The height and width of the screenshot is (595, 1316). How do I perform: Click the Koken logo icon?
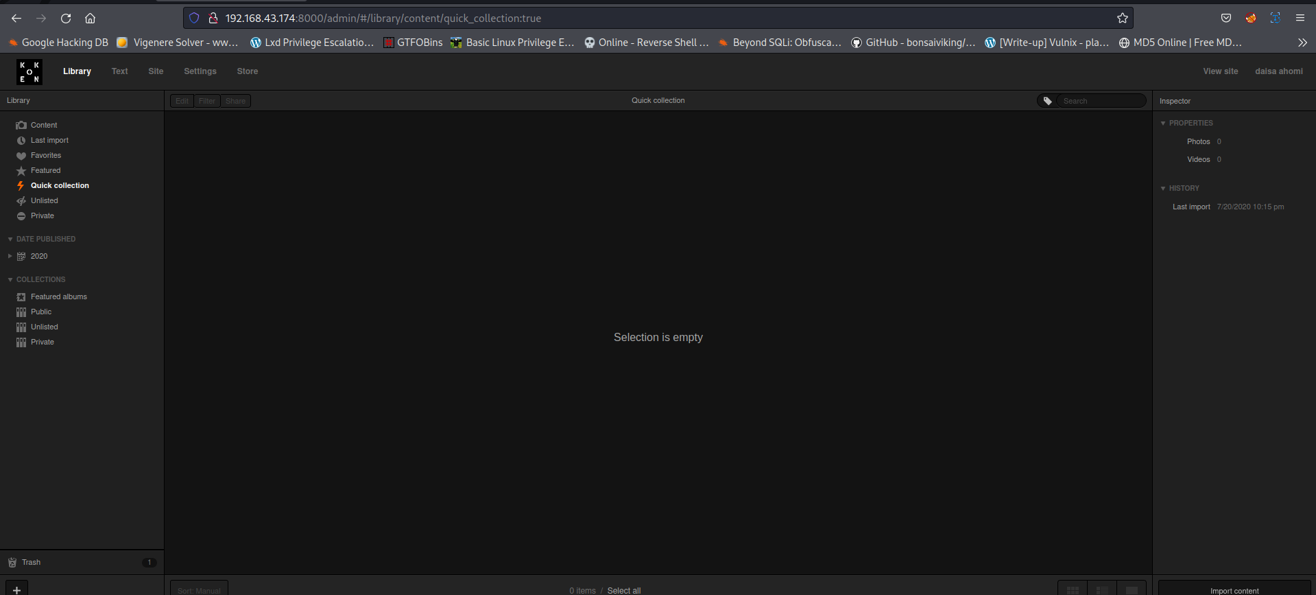[29, 71]
